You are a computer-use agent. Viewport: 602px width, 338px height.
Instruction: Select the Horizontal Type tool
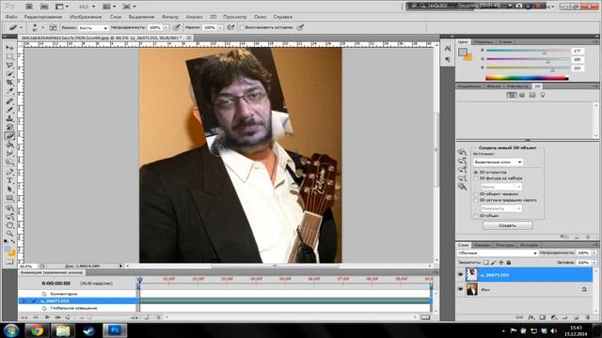pos(9,180)
